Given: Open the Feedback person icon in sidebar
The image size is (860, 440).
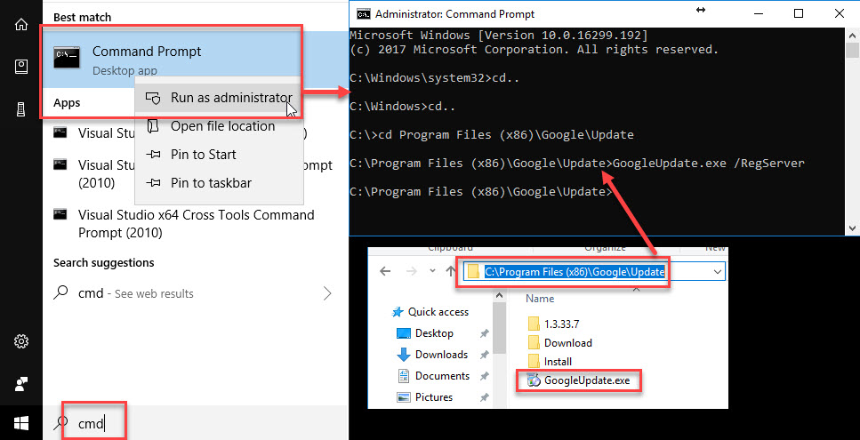Looking at the screenshot, I should (x=20, y=384).
